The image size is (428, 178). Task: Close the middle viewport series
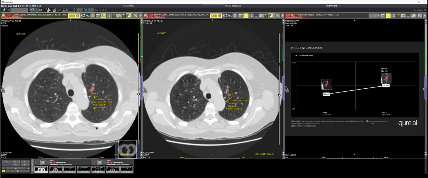[282, 15]
